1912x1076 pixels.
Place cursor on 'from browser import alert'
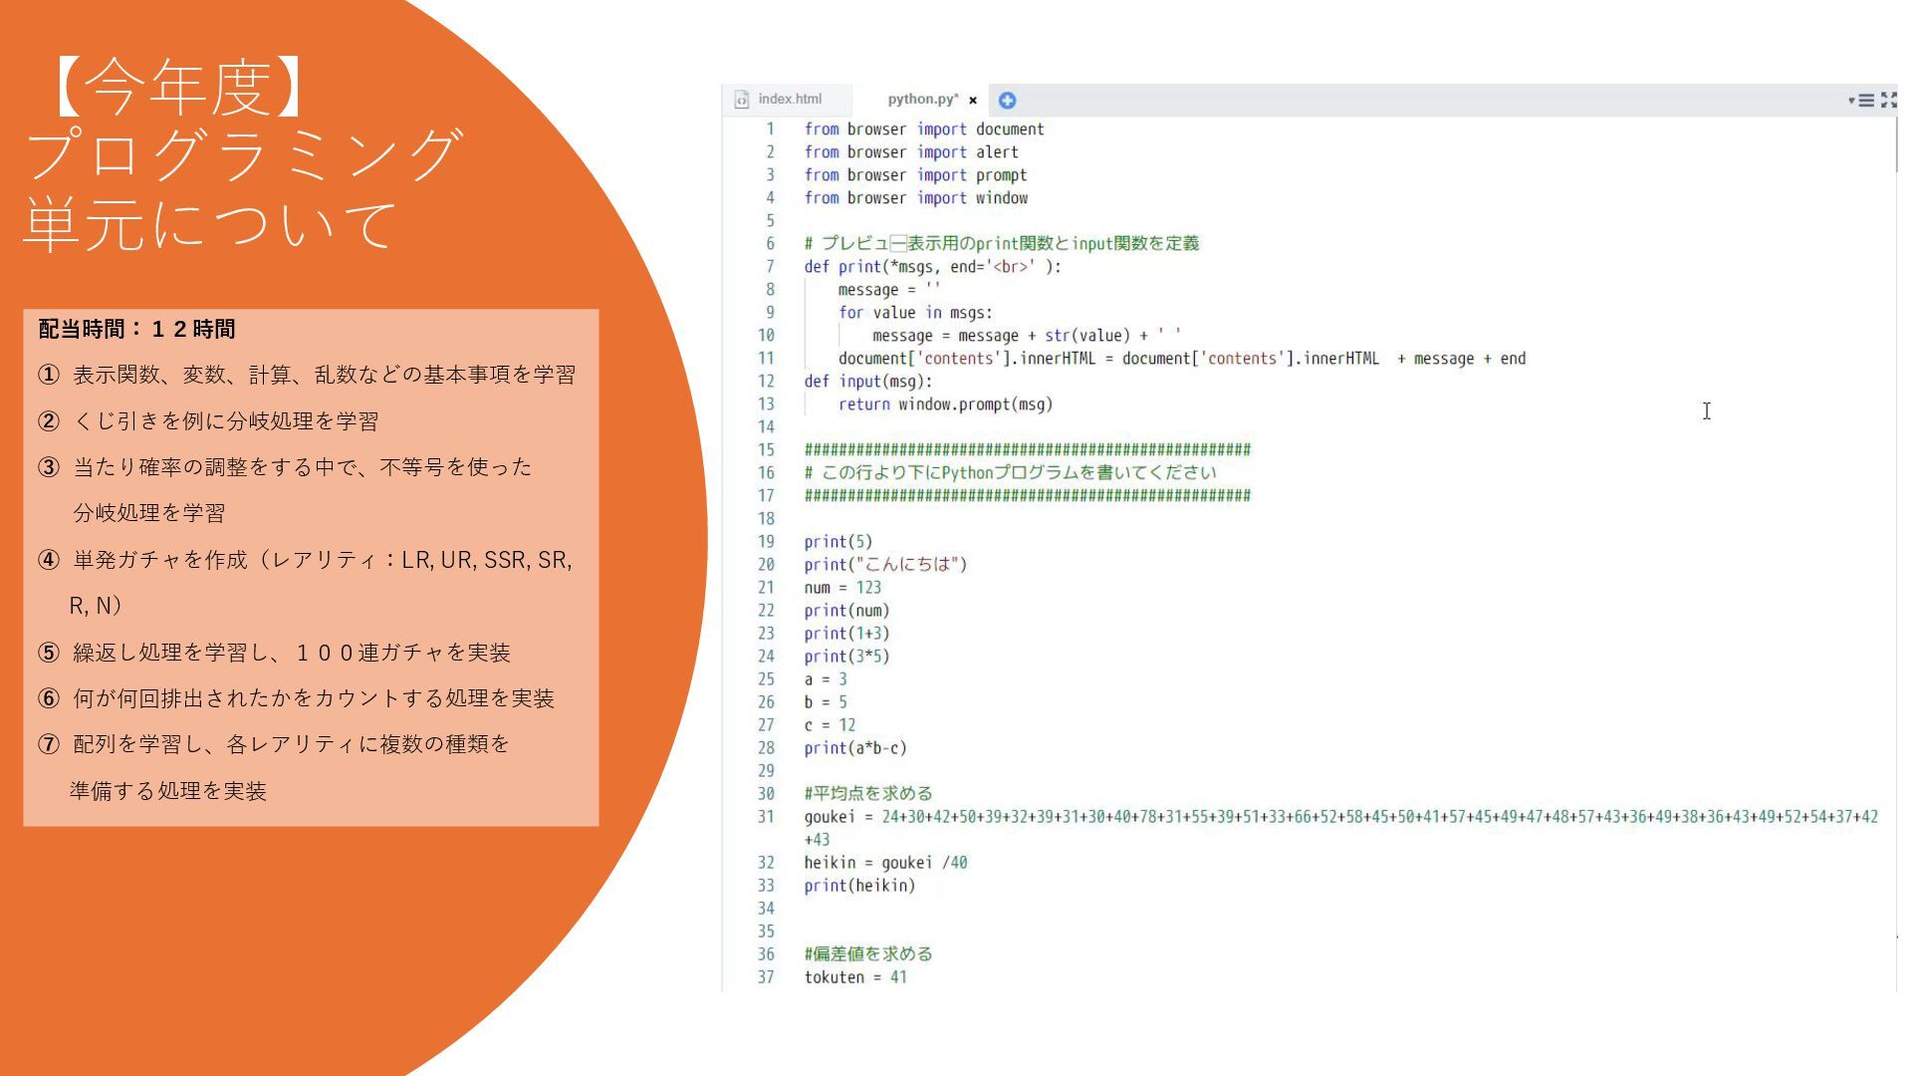(x=911, y=152)
